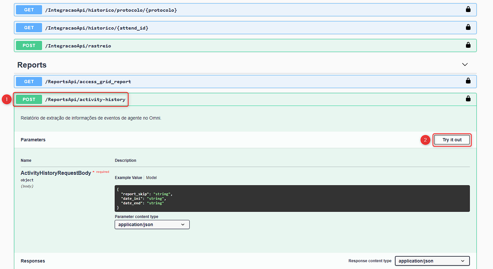Click the Try it out button
The width and height of the screenshot is (493, 269).
point(452,140)
